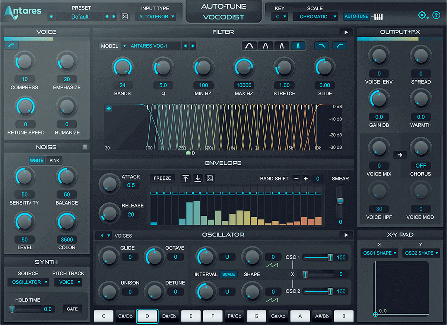The width and height of the screenshot is (447, 325).
Task: Randomize the envelope with the dice icon
Action: click(x=210, y=179)
